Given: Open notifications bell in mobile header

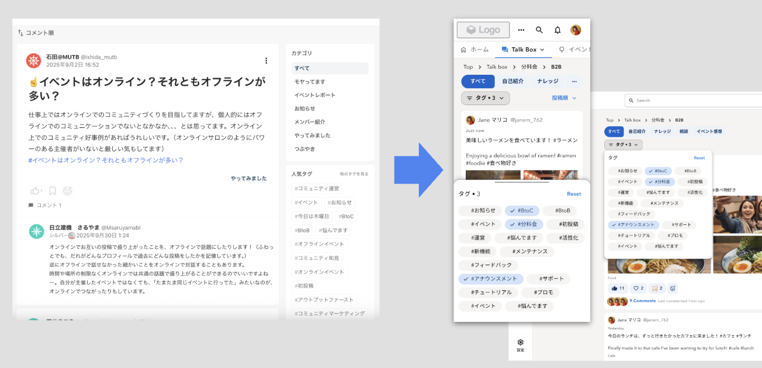Looking at the screenshot, I should pos(557,30).
